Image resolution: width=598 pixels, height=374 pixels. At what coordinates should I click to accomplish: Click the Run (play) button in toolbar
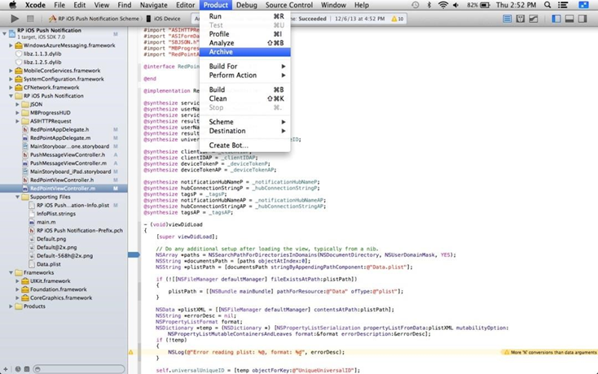tap(15, 18)
